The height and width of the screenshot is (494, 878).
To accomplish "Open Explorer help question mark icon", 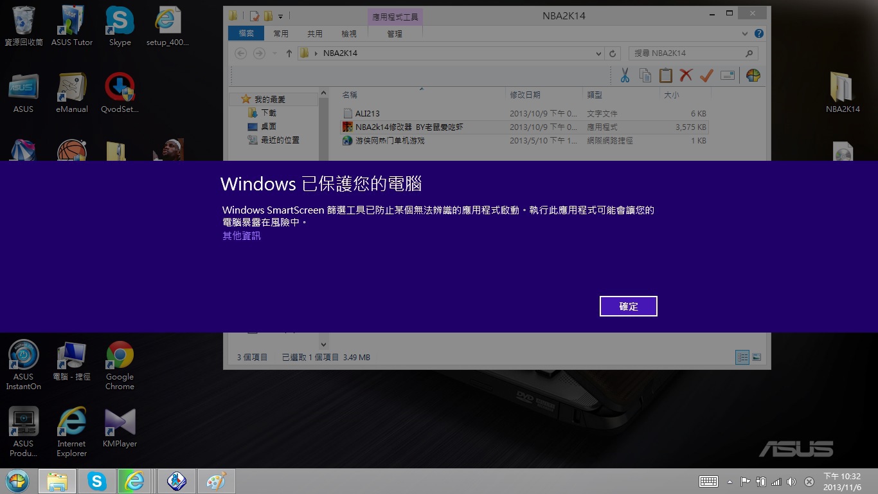I will (759, 33).
